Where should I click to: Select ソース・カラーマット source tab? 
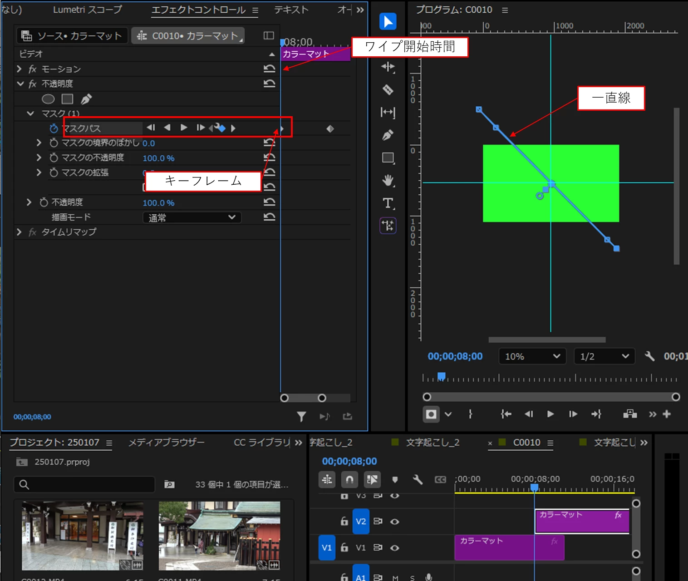(x=72, y=36)
